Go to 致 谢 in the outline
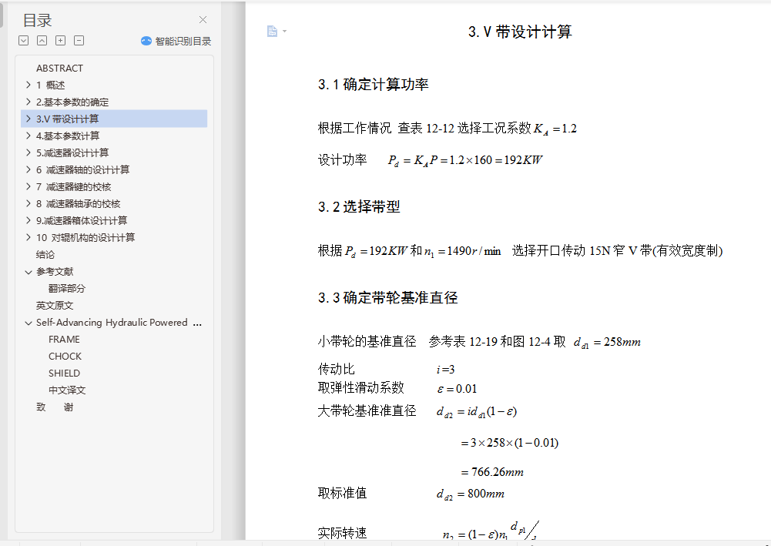771x546 pixels. (55, 407)
